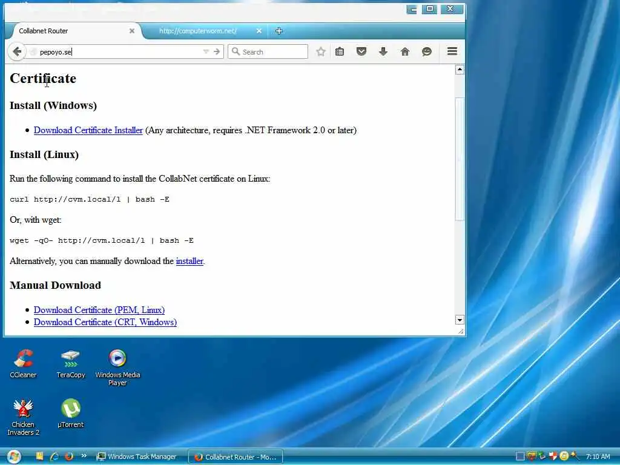Click the wget -qO- command text
The width and height of the screenshot is (620, 465).
pos(102,240)
